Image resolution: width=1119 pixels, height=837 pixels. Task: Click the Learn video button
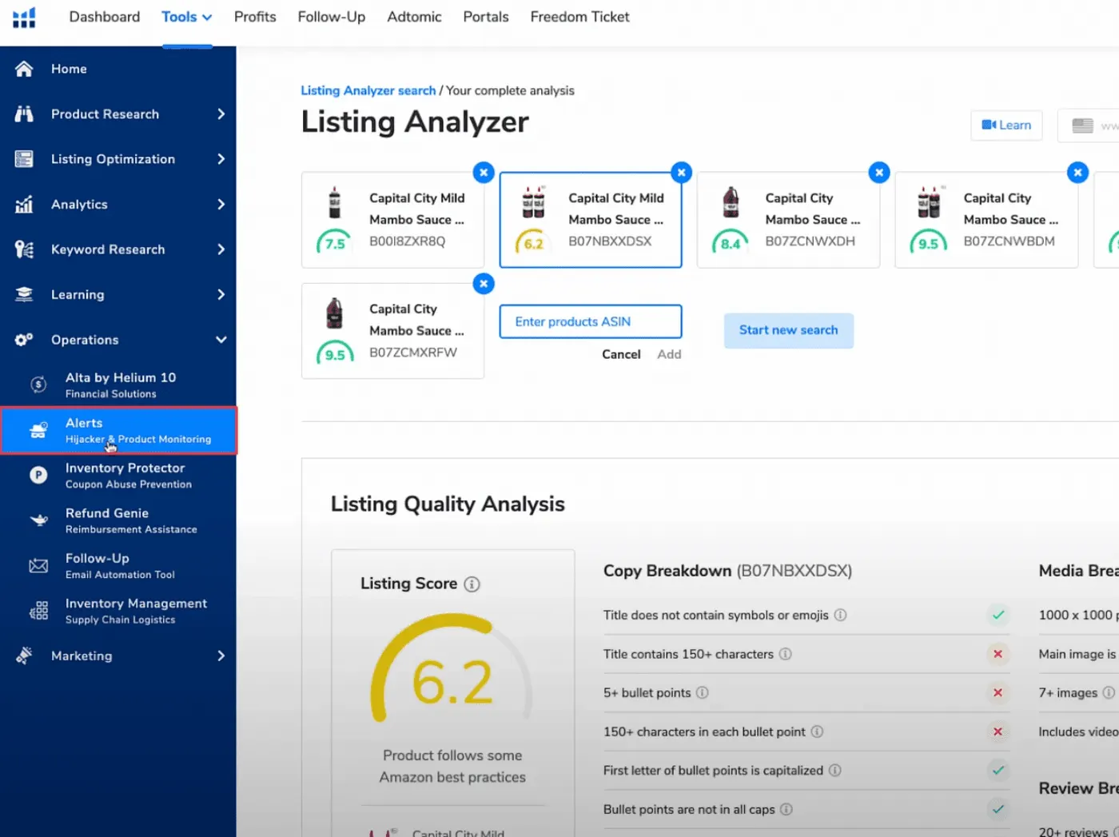pos(1006,126)
